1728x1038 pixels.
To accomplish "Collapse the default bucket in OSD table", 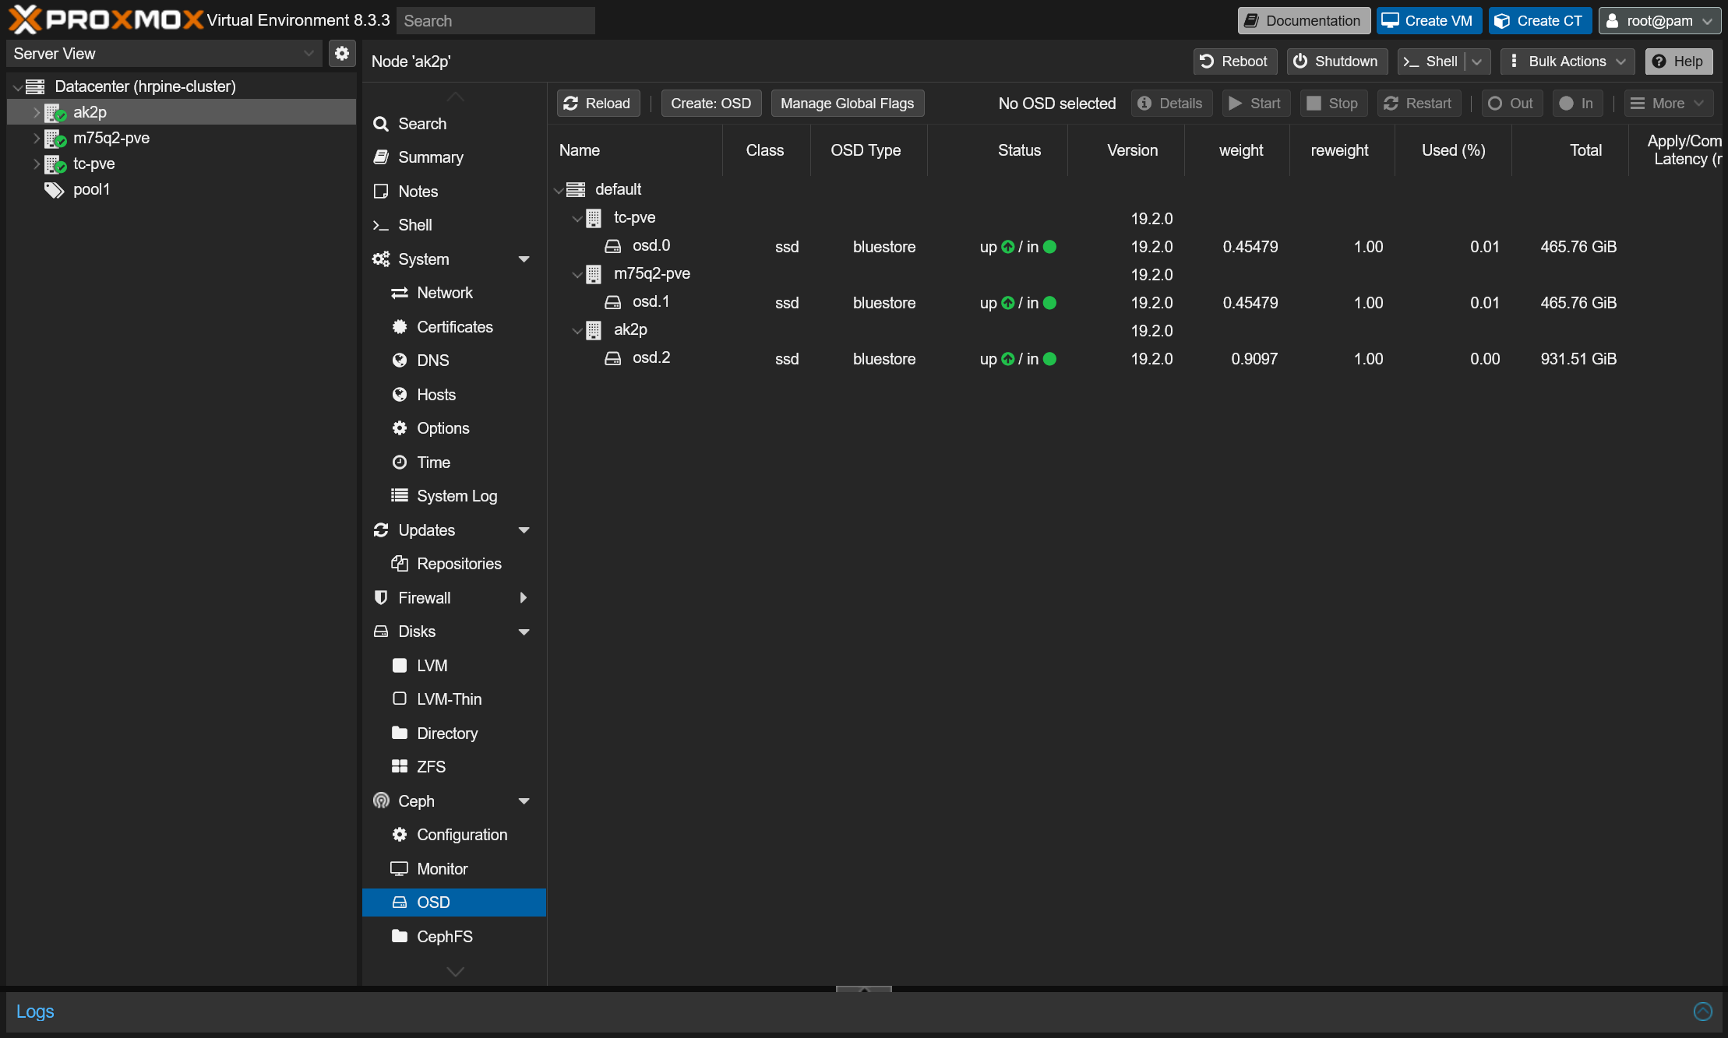I will (x=558, y=190).
